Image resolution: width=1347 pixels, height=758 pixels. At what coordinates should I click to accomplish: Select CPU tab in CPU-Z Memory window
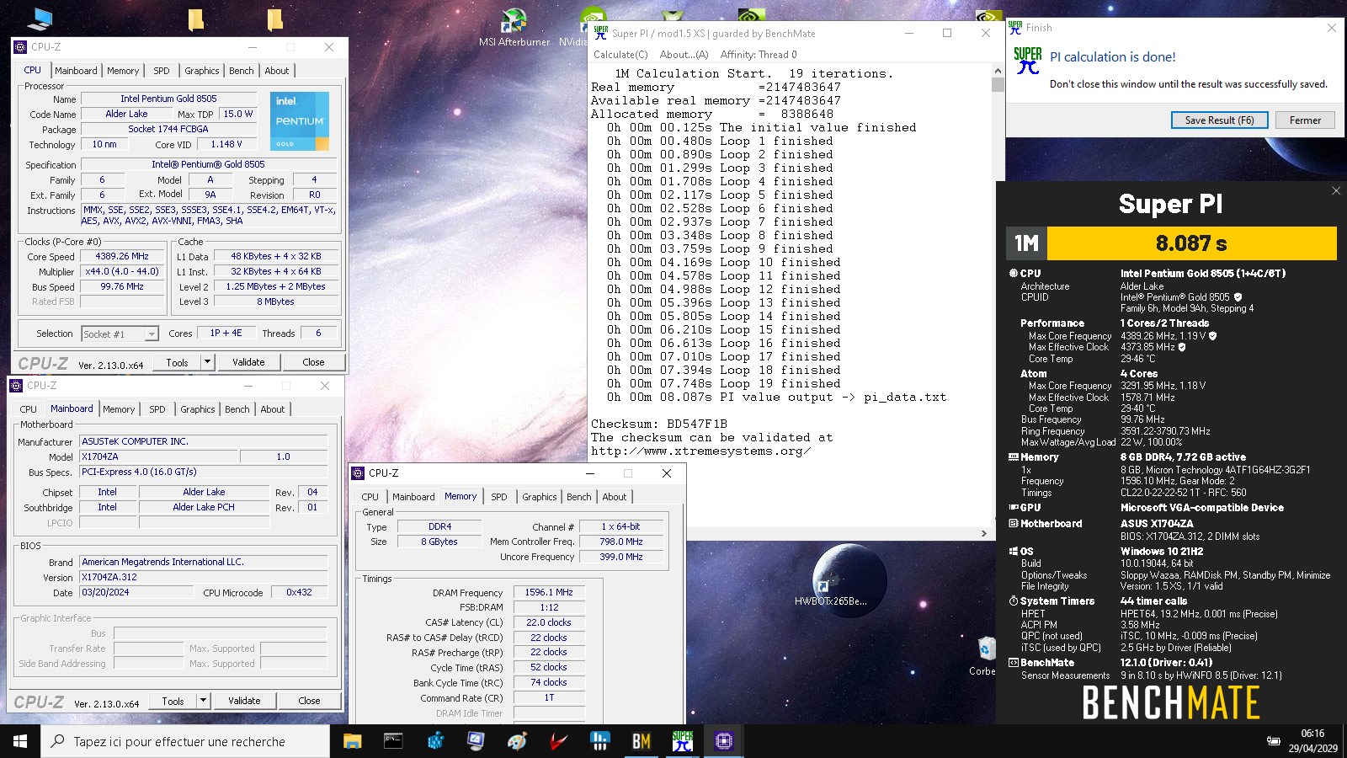[x=370, y=497]
